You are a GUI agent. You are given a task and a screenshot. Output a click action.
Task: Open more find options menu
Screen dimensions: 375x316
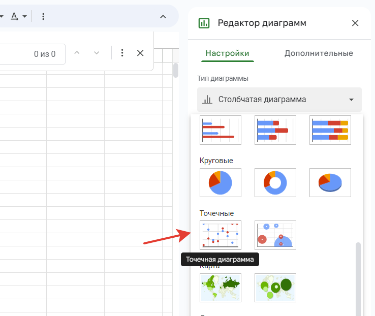point(122,53)
